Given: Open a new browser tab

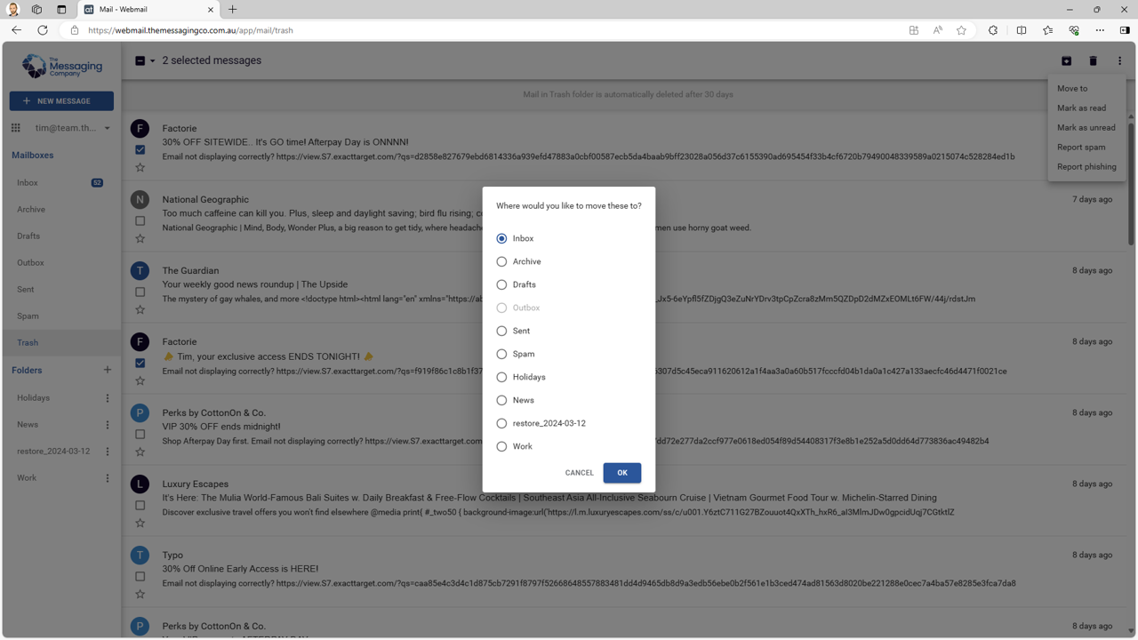Looking at the screenshot, I should 233,10.
